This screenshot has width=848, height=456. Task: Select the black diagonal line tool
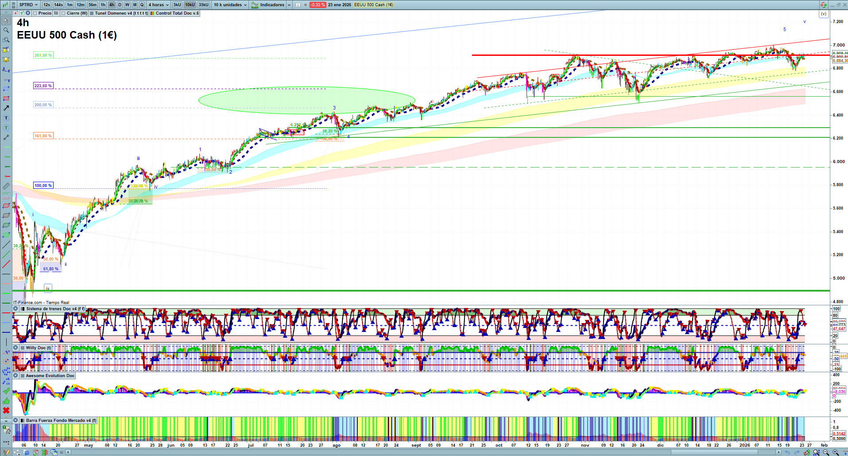tap(6, 245)
